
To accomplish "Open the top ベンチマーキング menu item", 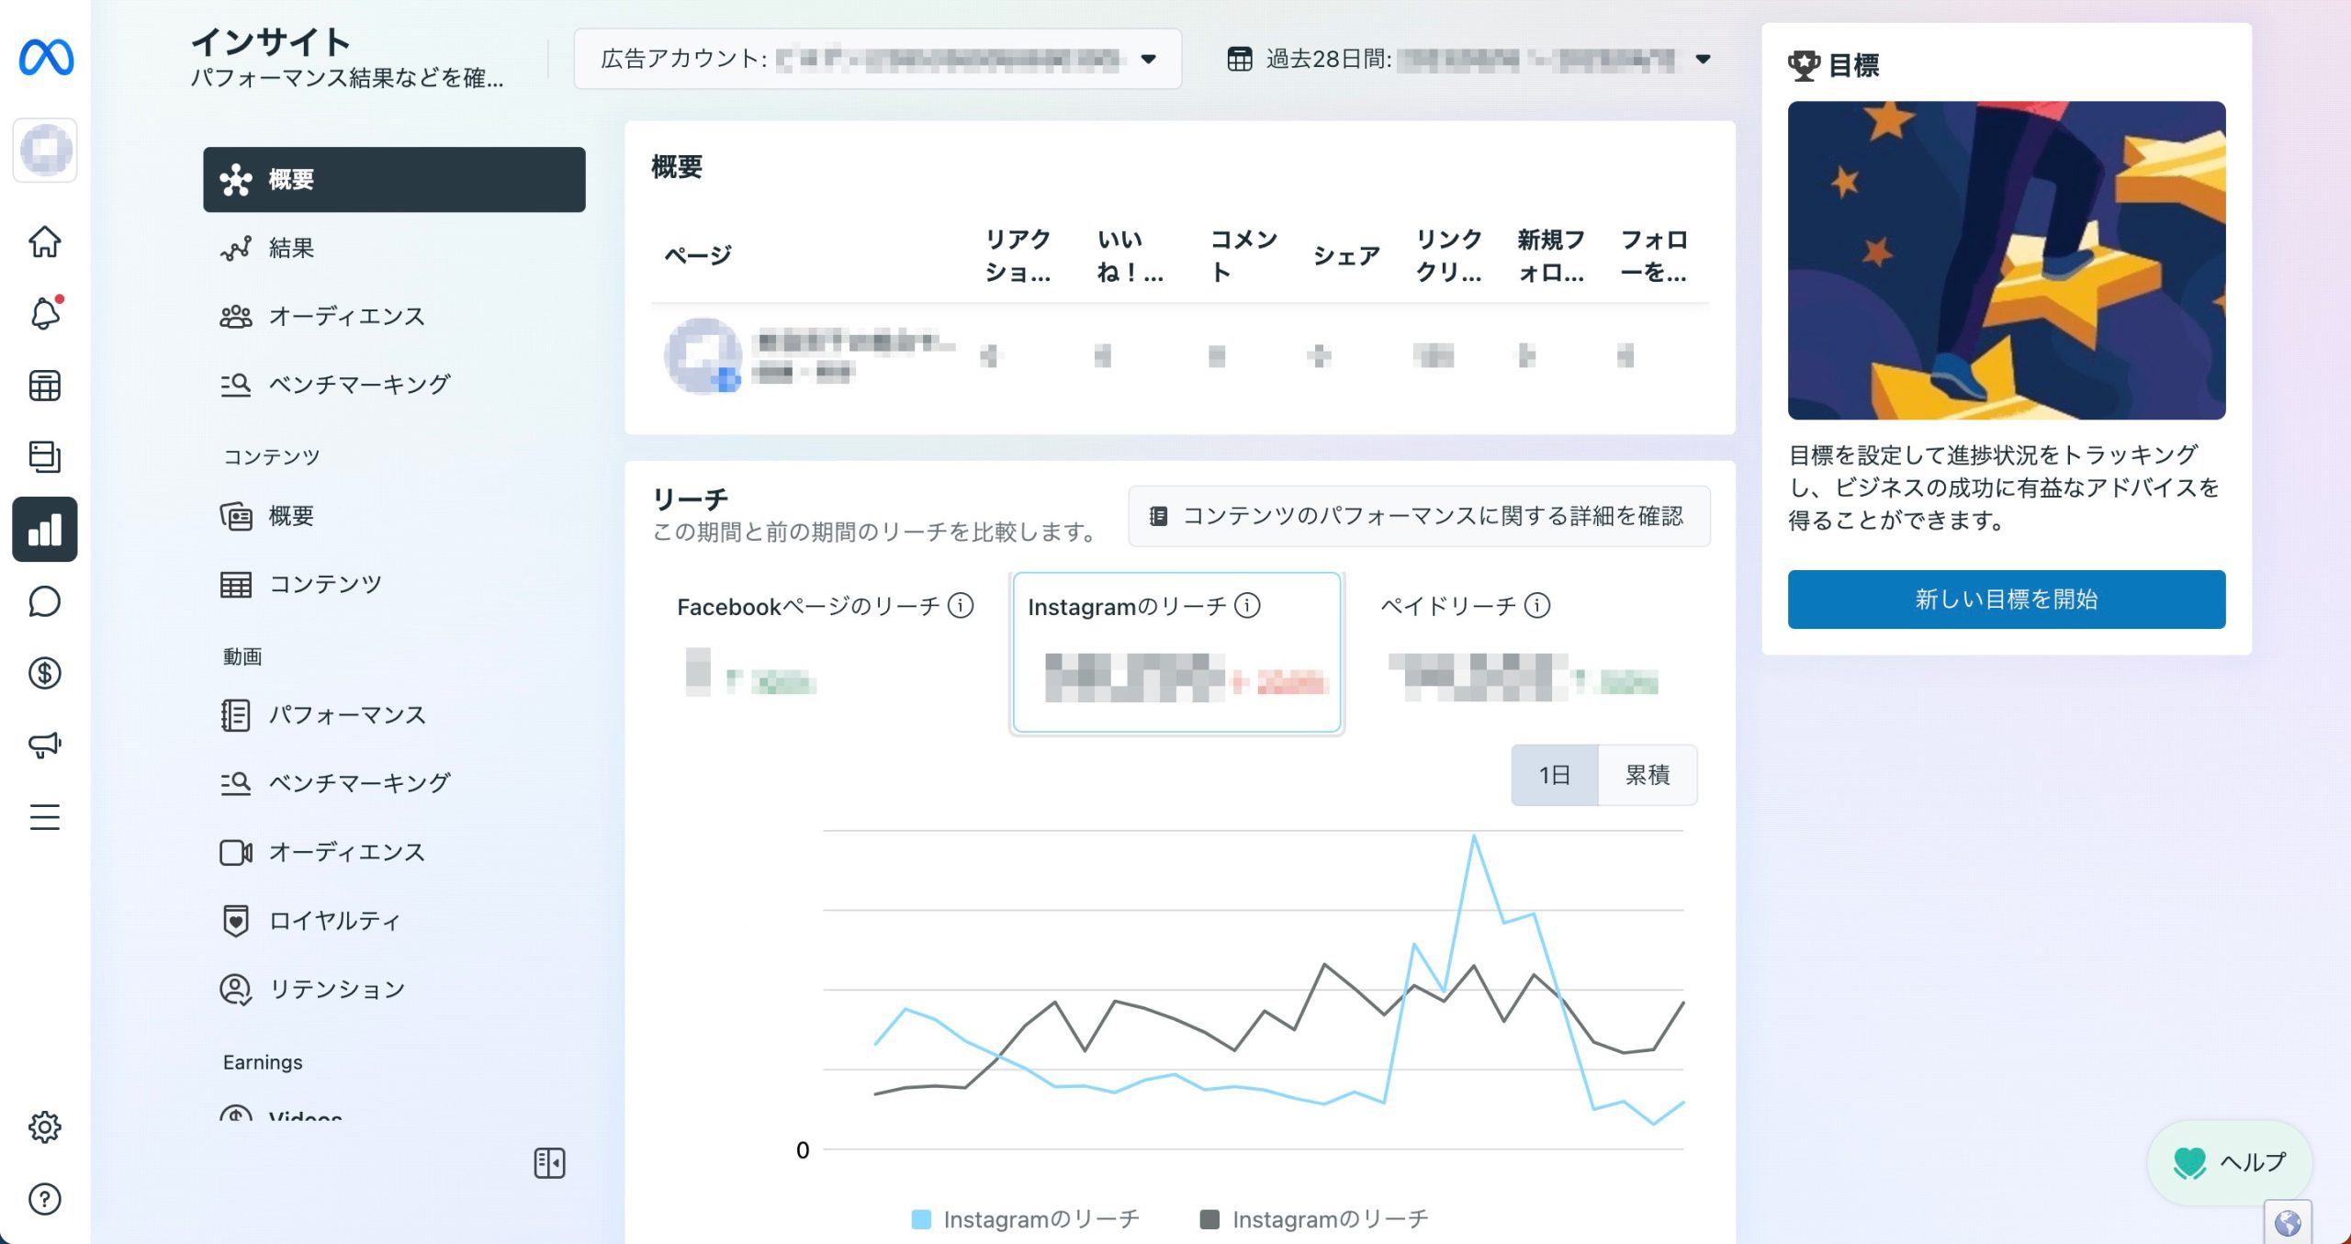I will click(394, 384).
